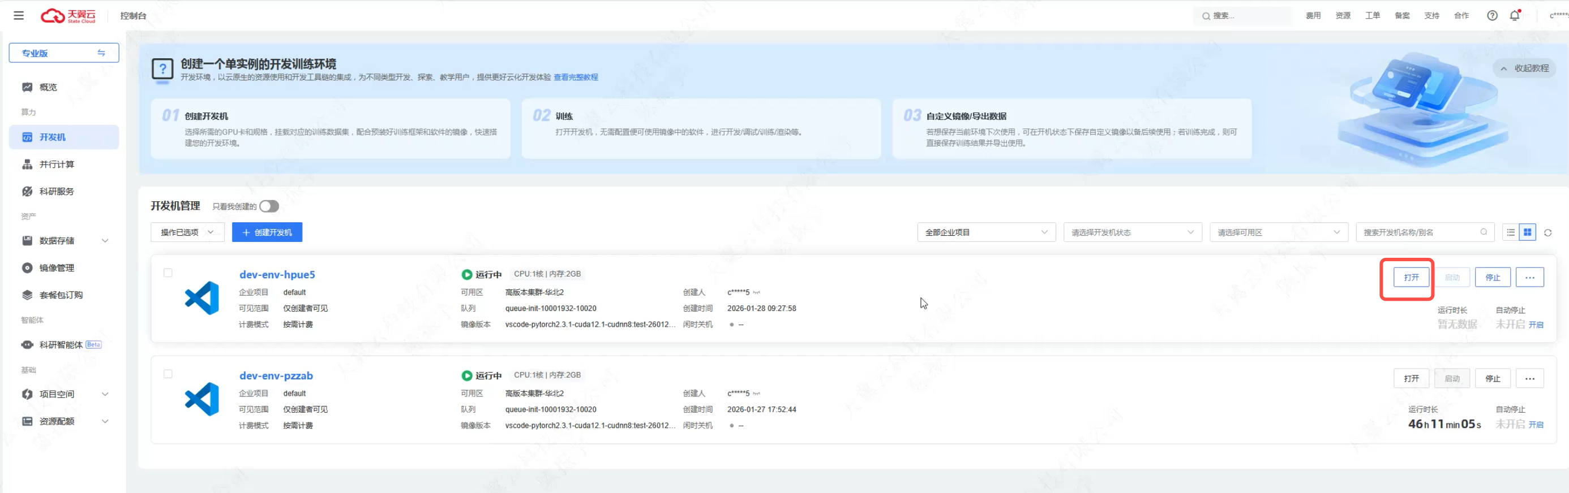1569x493 pixels.
Task: Open the 全部企业项目 dropdown
Action: 985,232
